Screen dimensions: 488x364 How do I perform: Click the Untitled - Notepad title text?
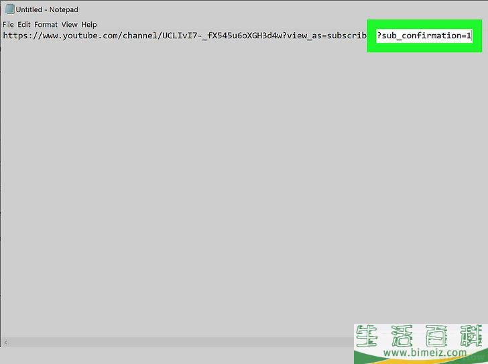(47, 9)
